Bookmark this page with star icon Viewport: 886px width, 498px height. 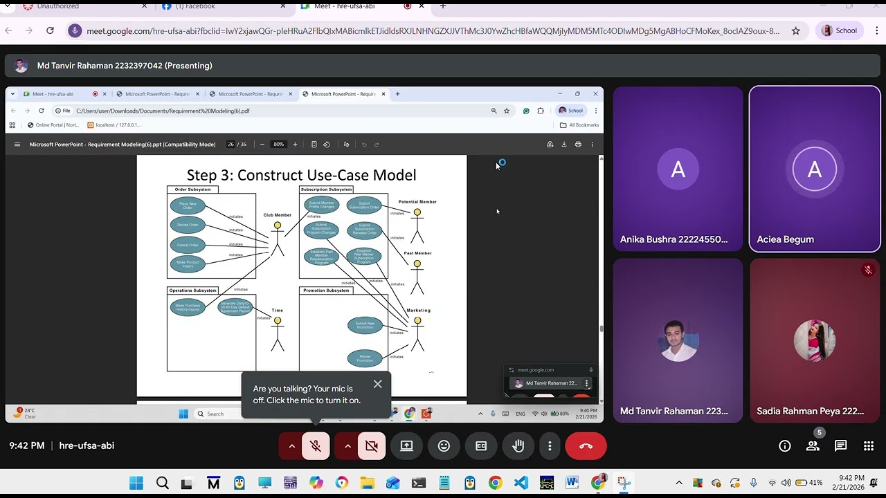[796, 30]
